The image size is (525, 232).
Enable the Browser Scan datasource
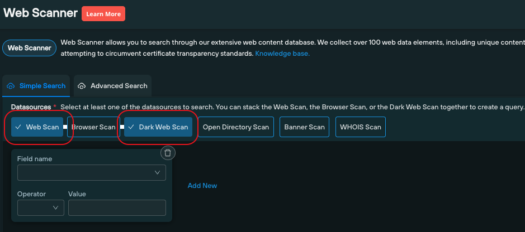[x=93, y=127]
